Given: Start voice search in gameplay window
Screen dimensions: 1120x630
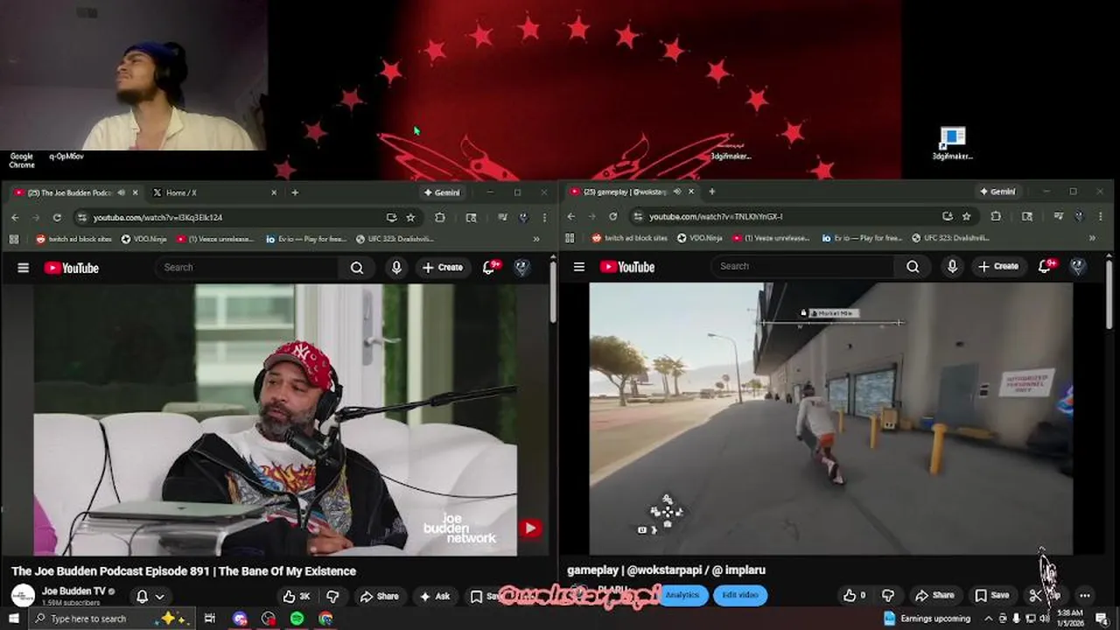Looking at the screenshot, I should click(952, 267).
